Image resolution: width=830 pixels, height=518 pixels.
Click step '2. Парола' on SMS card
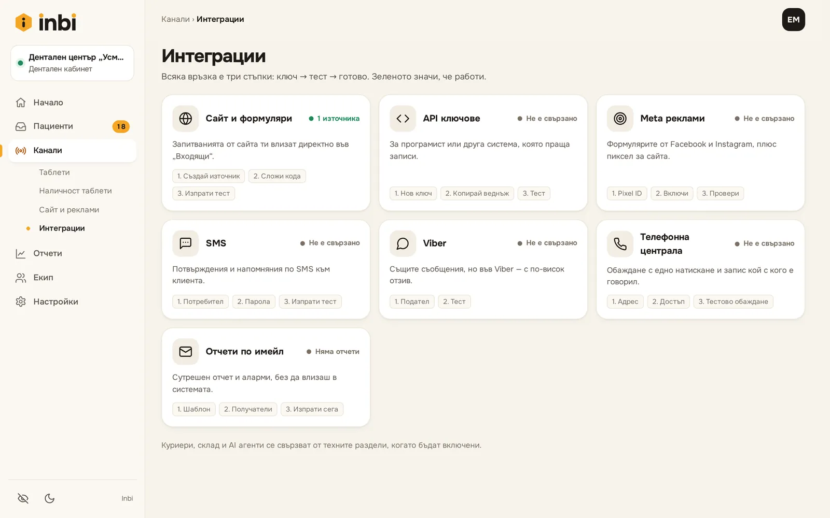coord(254,301)
